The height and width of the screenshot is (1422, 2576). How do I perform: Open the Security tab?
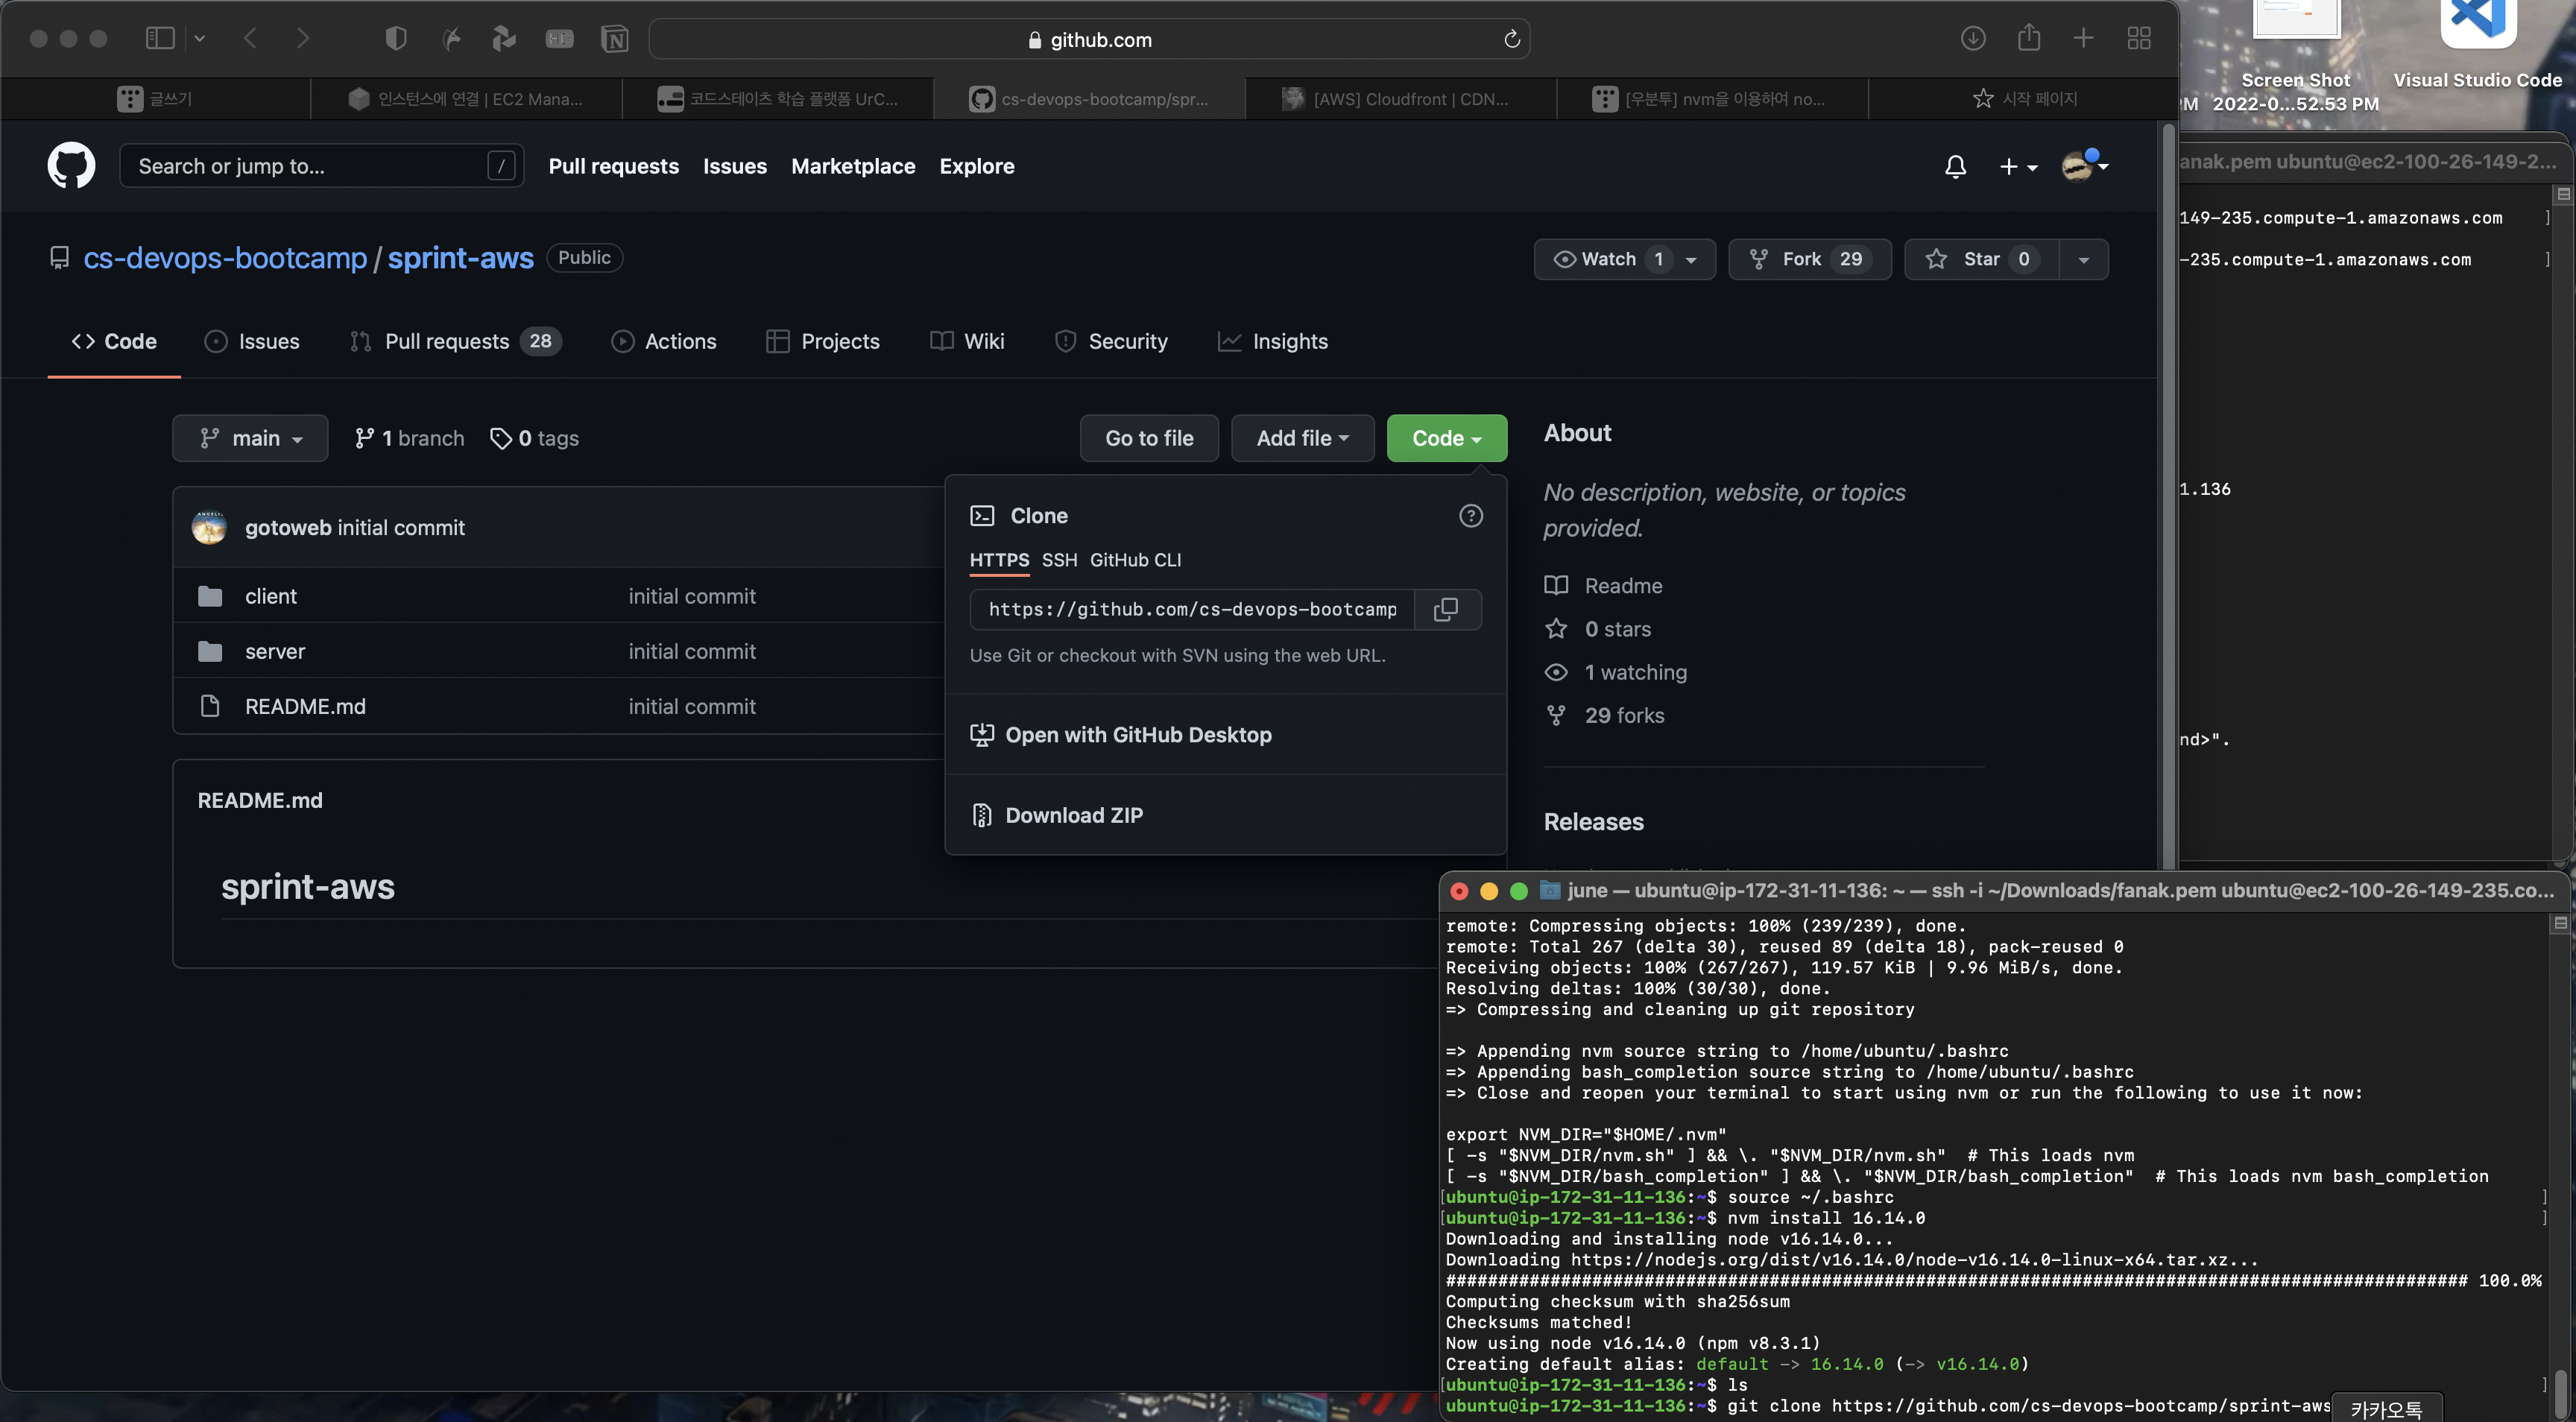(1111, 341)
